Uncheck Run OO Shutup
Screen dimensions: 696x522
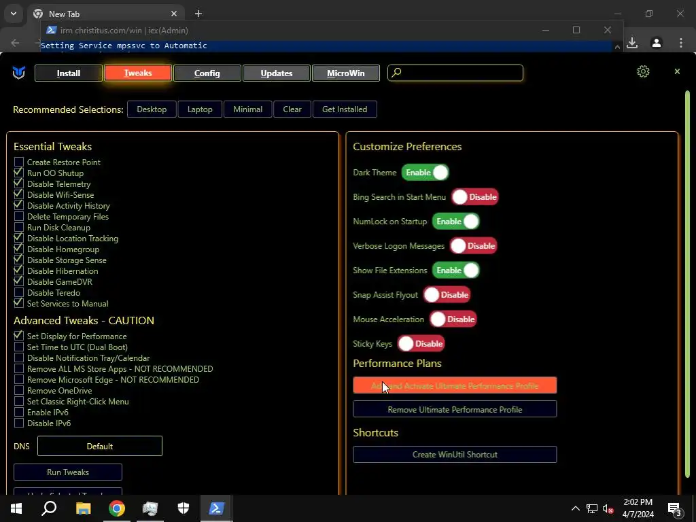[x=18, y=173]
